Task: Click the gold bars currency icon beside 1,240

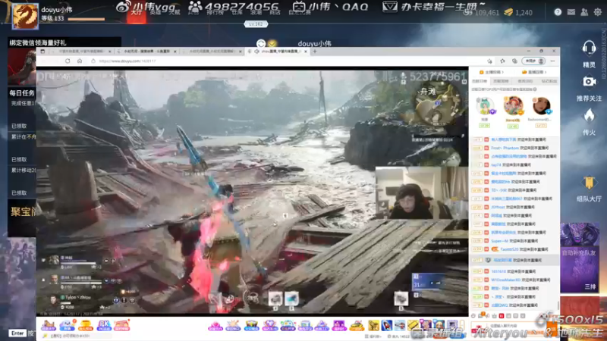Action: (x=508, y=13)
